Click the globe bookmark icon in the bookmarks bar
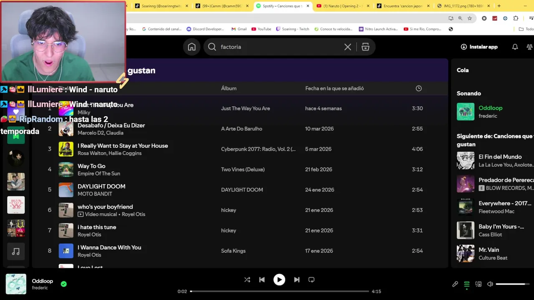This screenshot has height=300, width=534. (451, 29)
